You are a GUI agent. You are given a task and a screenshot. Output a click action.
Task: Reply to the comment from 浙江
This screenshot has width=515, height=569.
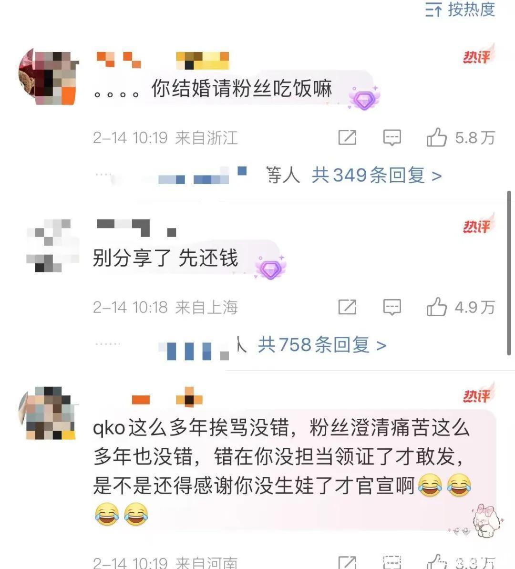tap(392, 137)
